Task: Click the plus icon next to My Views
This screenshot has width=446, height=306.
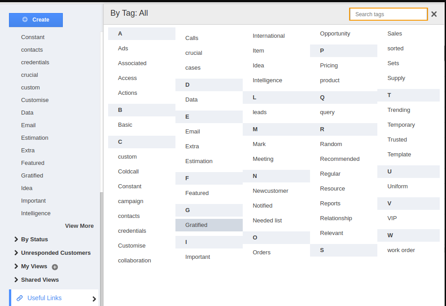Action: 55,267
